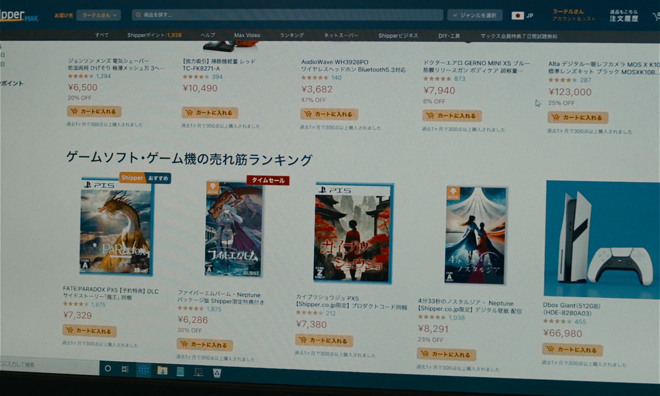Add Alta camera ¥123,000 to cart

(x=578, y=118)
